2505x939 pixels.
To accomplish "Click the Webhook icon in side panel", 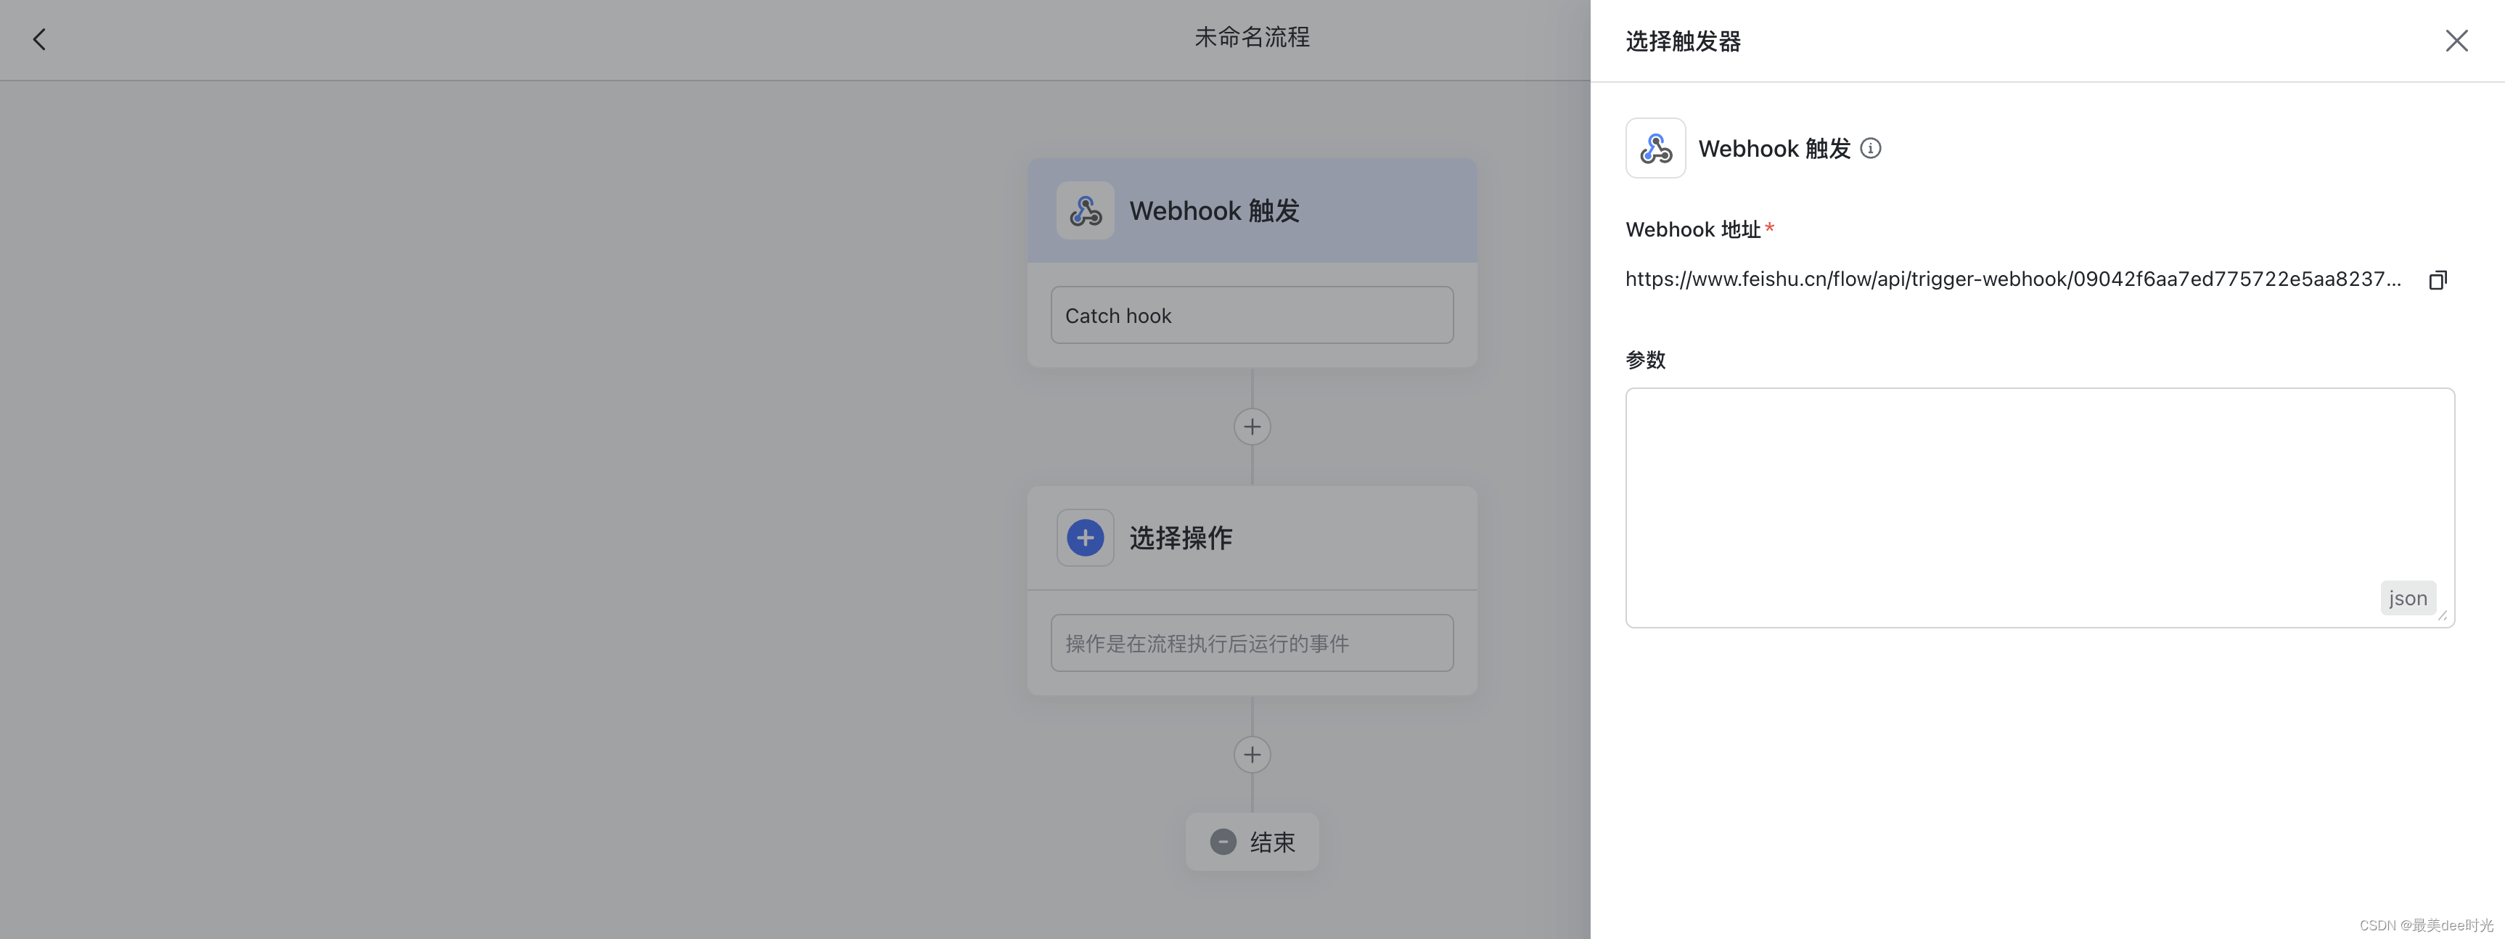I will click(1655, 149).
